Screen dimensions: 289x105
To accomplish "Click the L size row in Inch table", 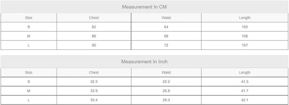I will coord(144,100).
